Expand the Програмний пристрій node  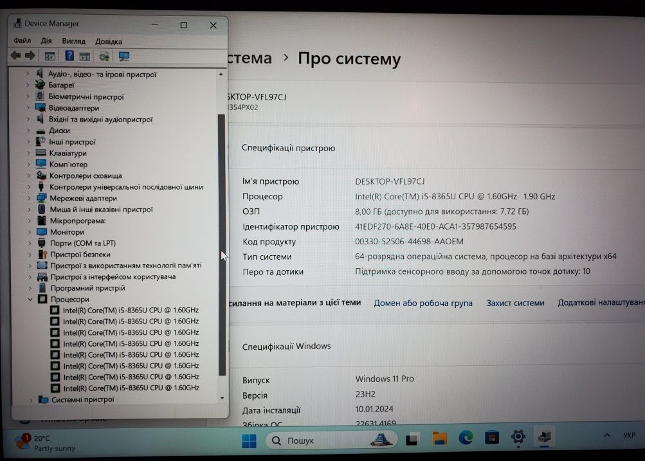click(x=30, y=288)
